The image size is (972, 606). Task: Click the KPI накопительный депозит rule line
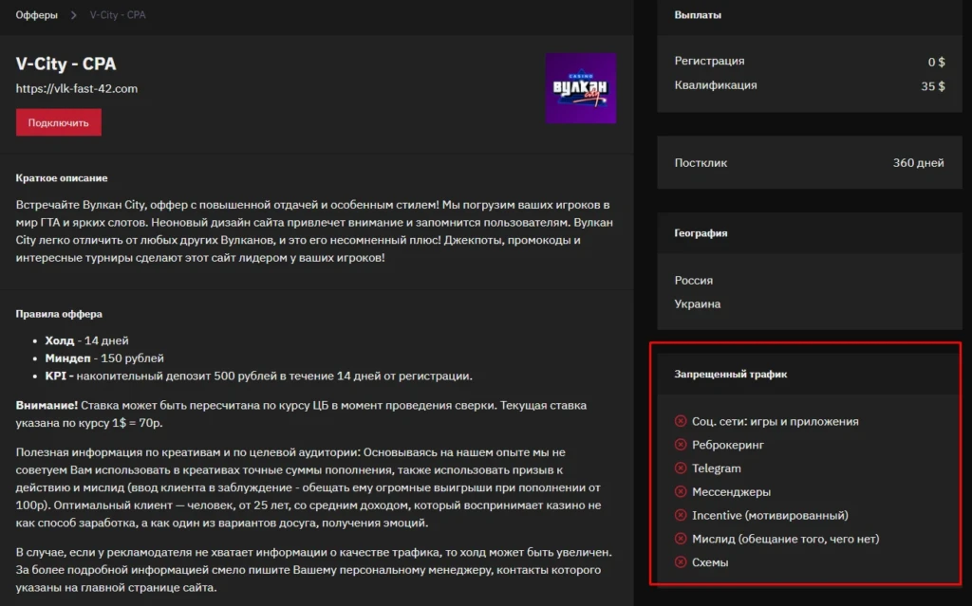258,376
